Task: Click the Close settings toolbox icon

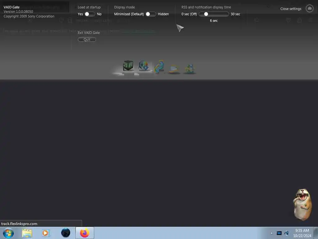Action: (x=310, y=8)
